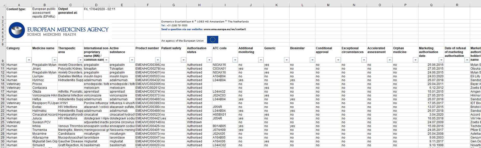This screenshot has height=148, width=481.
Task: Select the 'H1N1' therapeutic area cell
Action: 70,103
